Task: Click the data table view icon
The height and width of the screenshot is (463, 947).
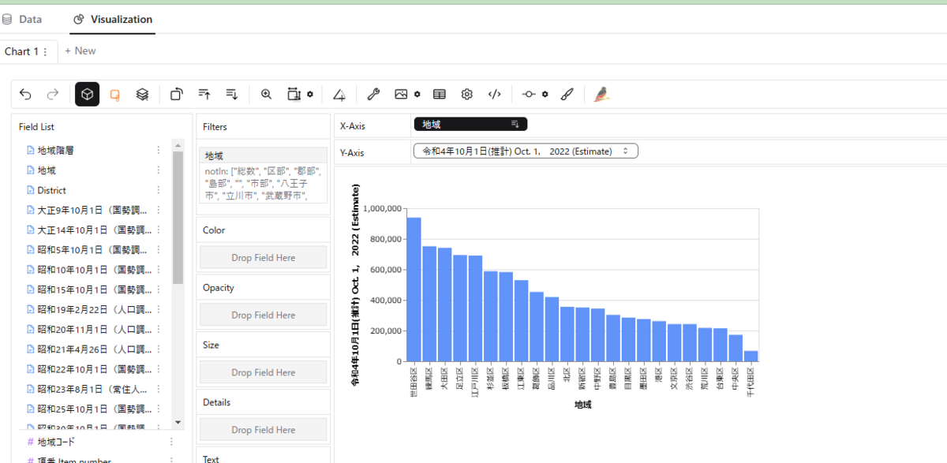Action: click(440, 95)
